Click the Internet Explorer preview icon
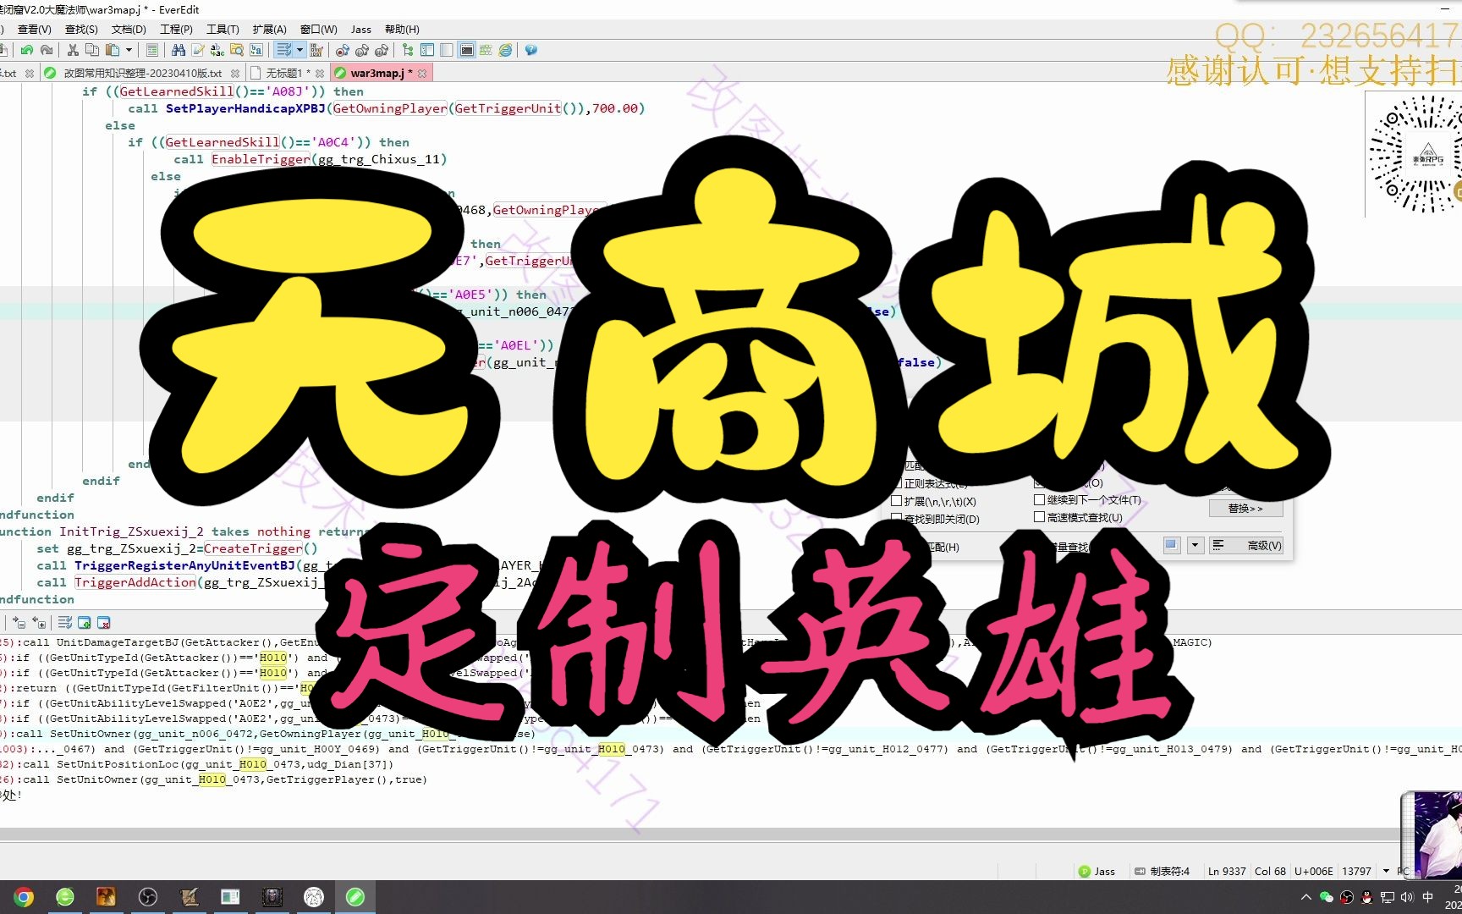This screenshot has height=914, width=1462. tap(505, 51)
